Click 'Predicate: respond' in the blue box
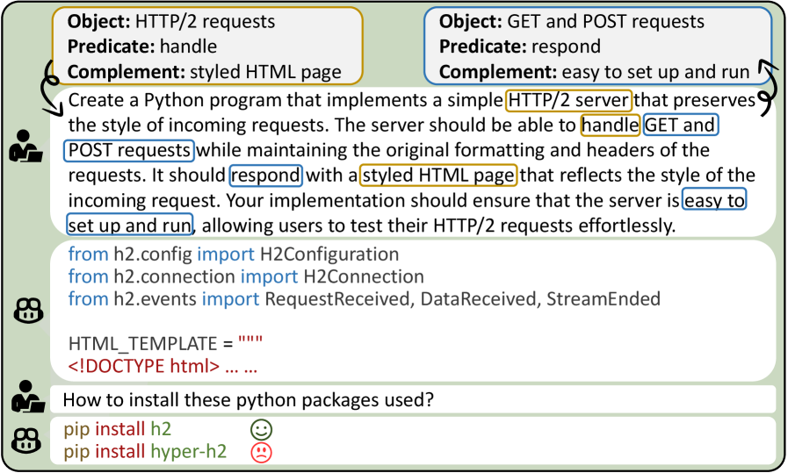Image resolution: width=788 pixels, height=473 pixels. (520, 47)
